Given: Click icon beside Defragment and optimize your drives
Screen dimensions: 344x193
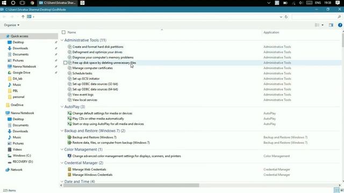Looking at the screenshot, I should 69,52.
